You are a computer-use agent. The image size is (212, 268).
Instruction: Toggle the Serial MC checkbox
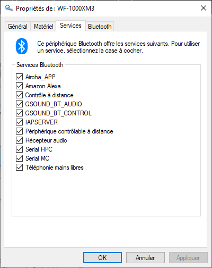pyautogui.click(x=19, y=158)
